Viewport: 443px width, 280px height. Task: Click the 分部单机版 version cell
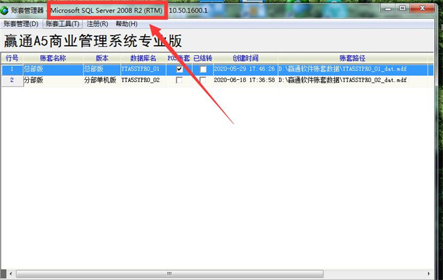click(x=102, y=81)
